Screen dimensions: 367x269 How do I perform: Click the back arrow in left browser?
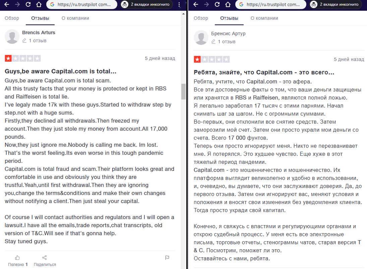click(x=7, y=4)
